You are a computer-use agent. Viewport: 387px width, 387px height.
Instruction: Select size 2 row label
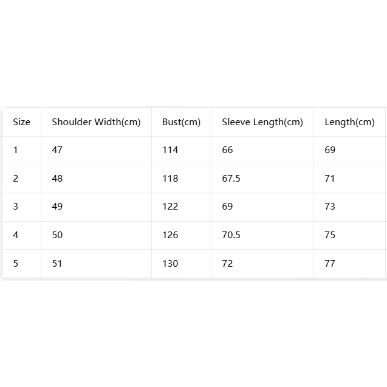pos(15,179)
